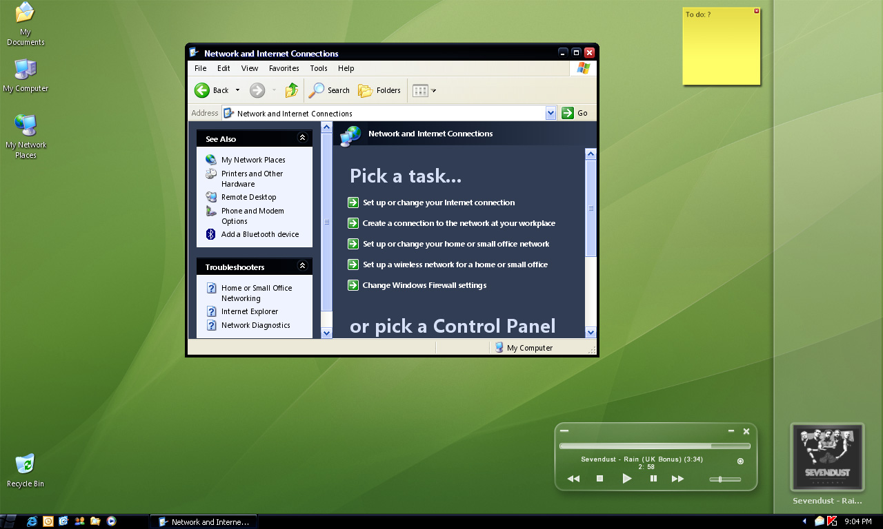Viewport: 883px width, 529px height.
Task: Toggle the Folders pane button
Action: coord(380,90)
